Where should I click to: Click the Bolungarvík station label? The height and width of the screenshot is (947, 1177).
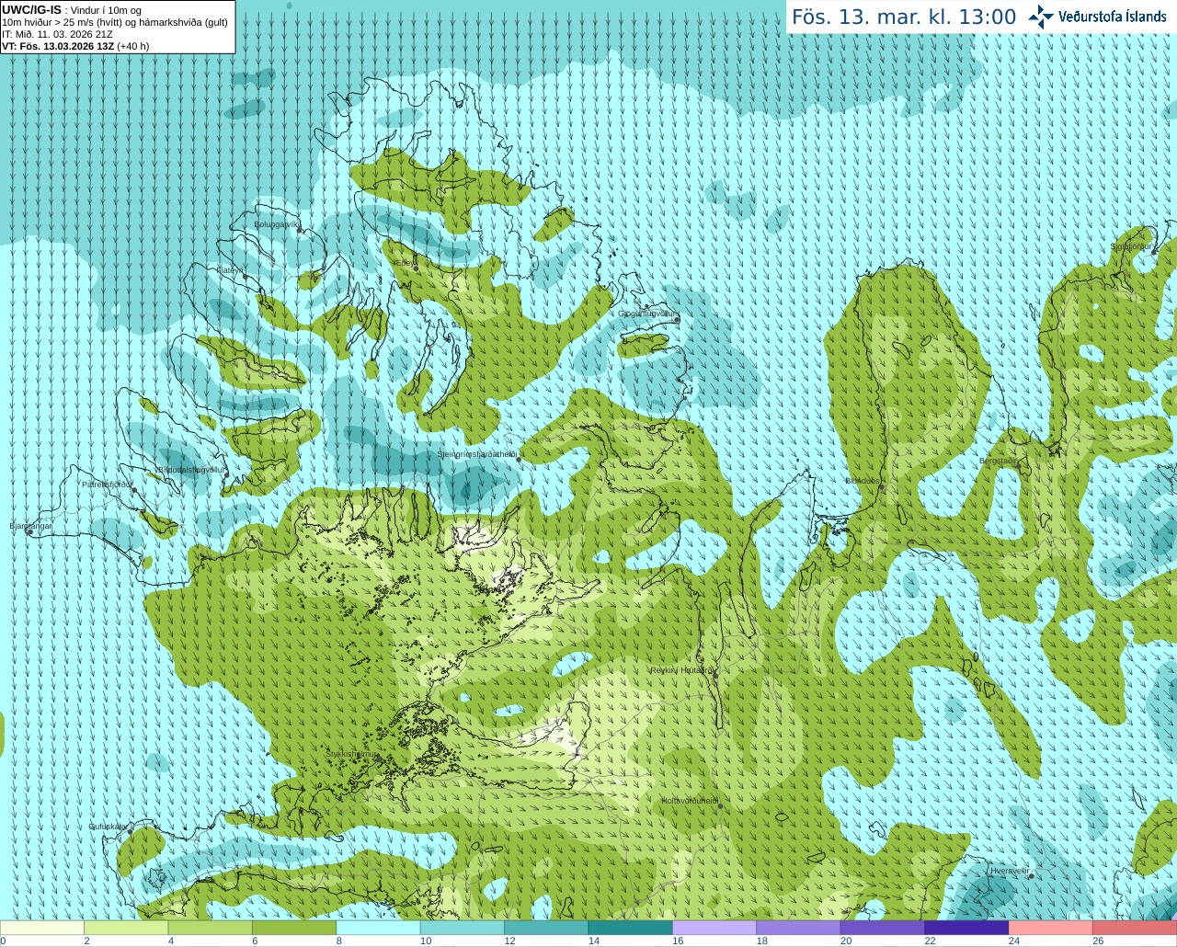point(277,223)
